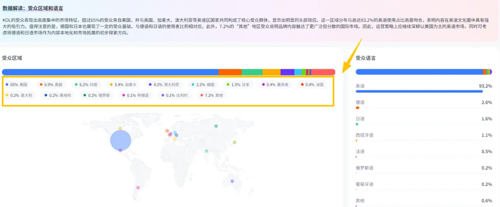Toggle the 65% 美国 legend chip

click(19, 85)
